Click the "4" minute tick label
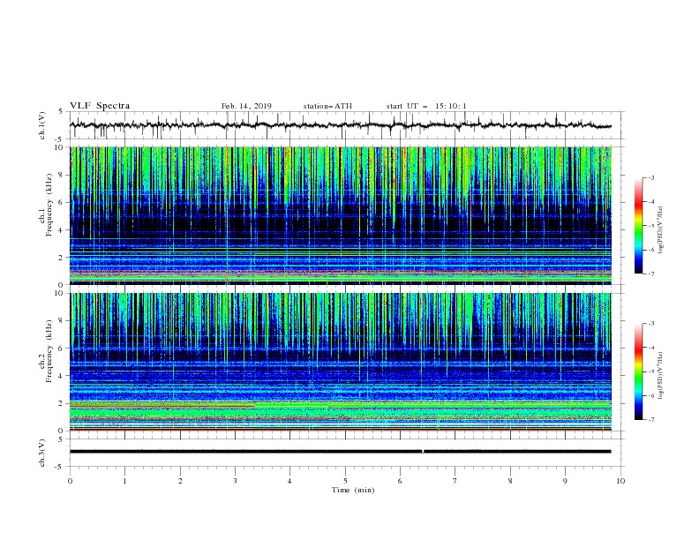 tap(290, 481)
